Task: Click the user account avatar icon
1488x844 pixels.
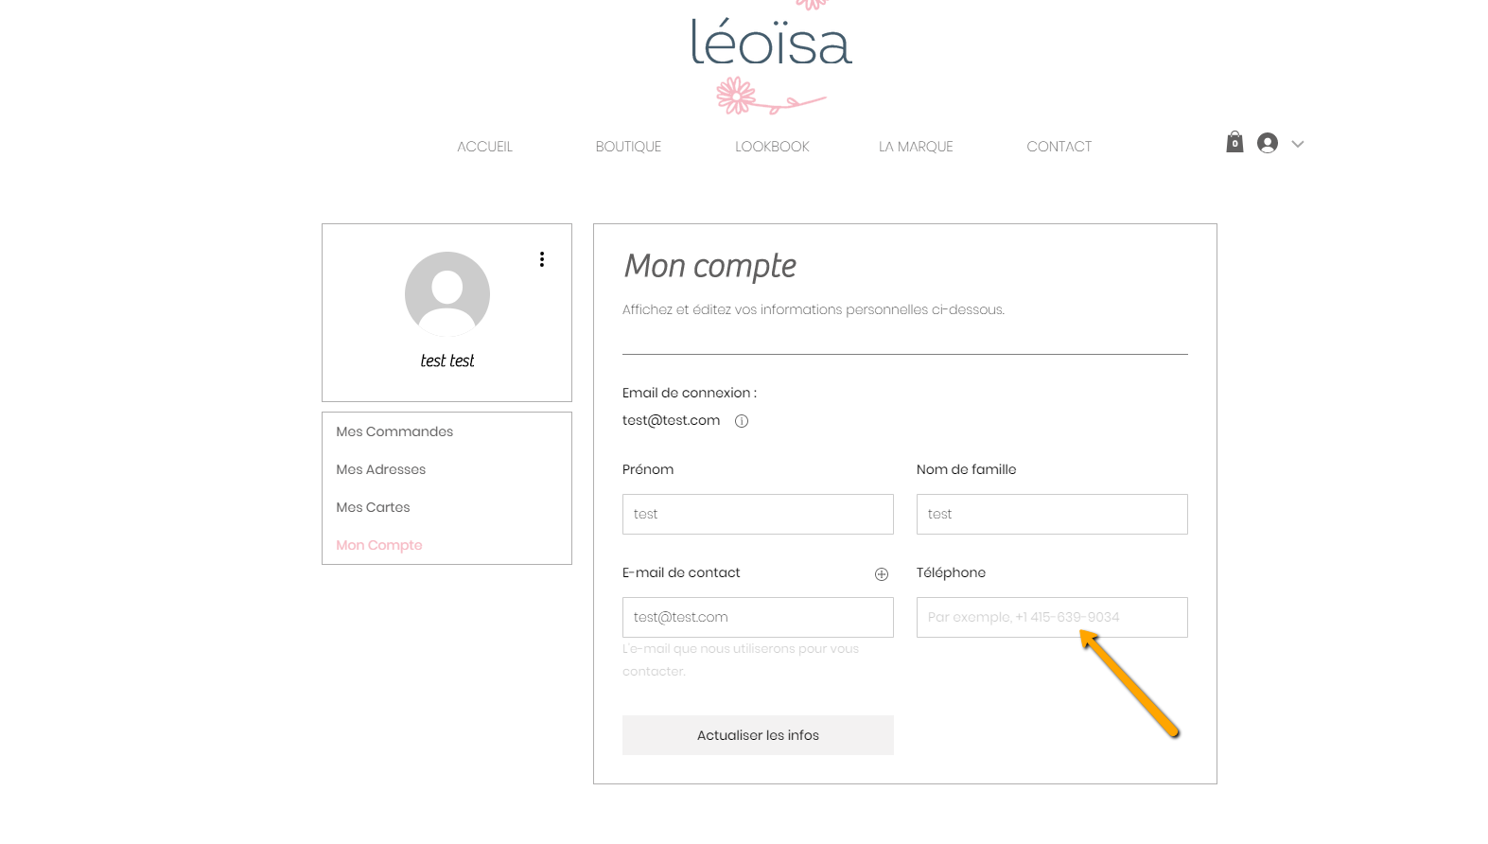Action: [1268, 143]
